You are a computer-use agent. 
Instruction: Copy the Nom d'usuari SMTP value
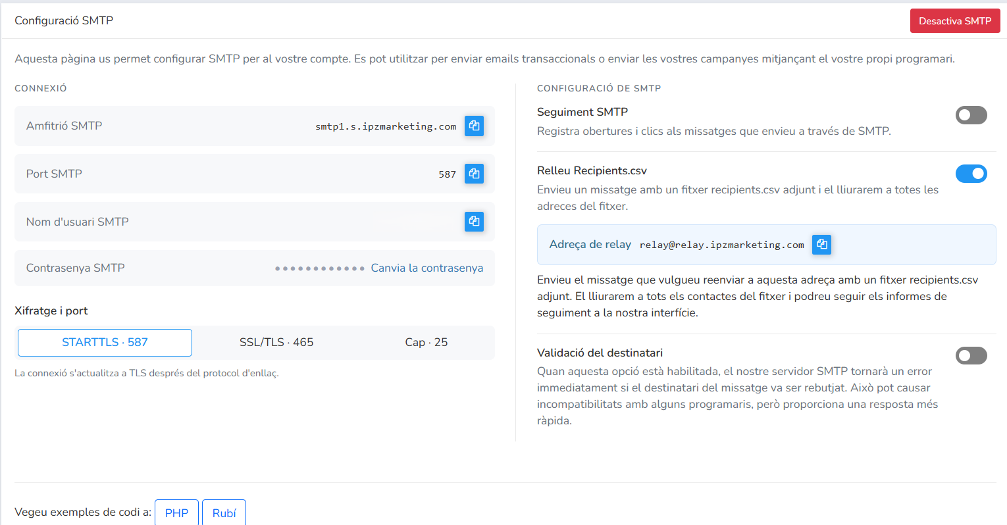[x=474, y=222]
